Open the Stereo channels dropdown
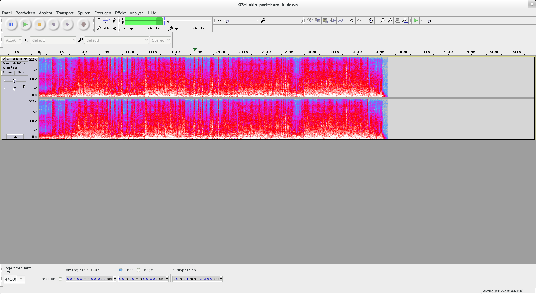This screenshot has height=294, width=536. 161,40
